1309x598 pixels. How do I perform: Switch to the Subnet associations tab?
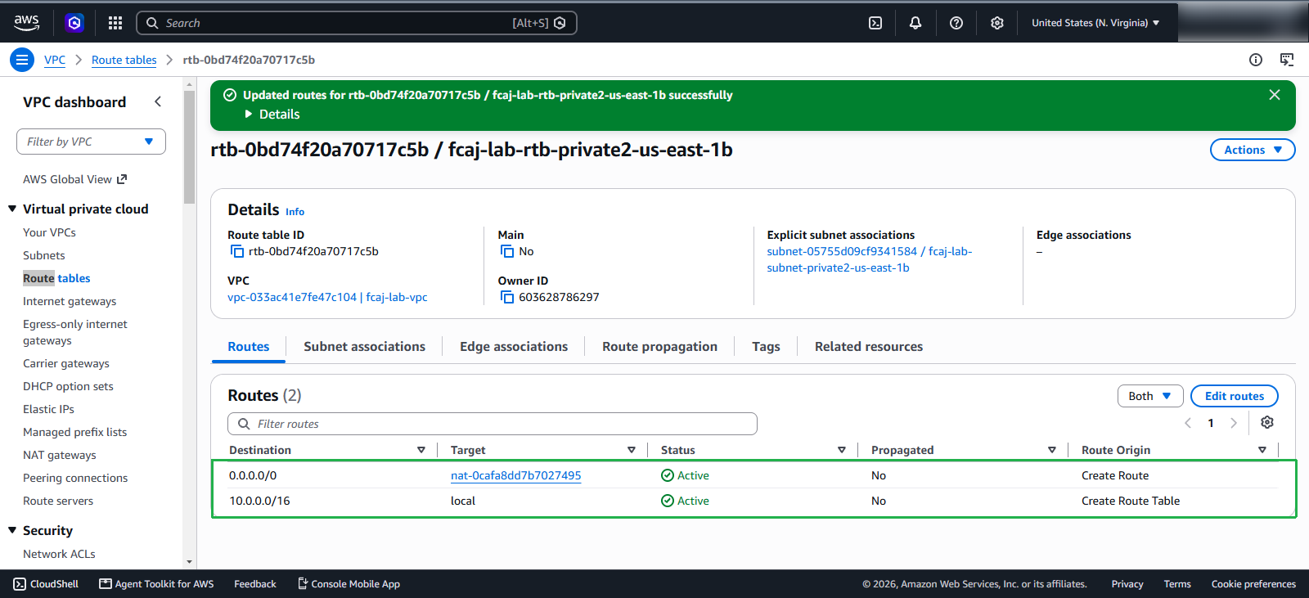point(364,347)
